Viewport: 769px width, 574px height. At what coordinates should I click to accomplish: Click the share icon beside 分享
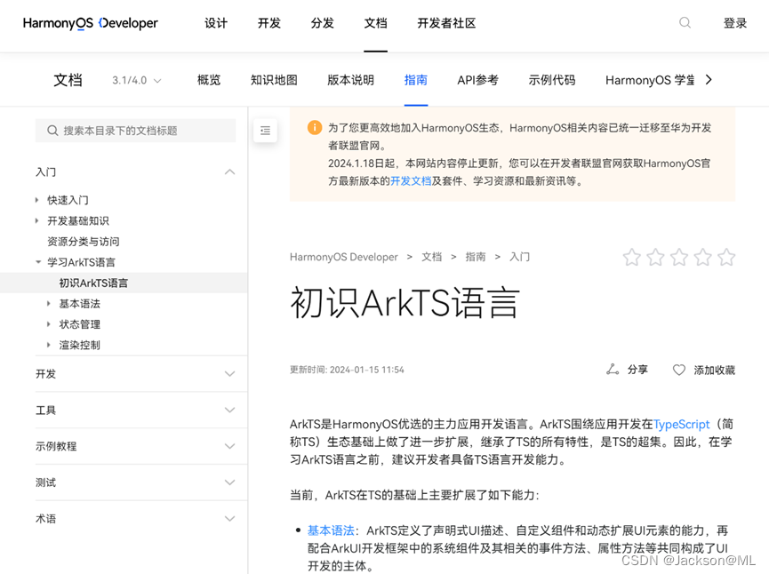point(613,370)
